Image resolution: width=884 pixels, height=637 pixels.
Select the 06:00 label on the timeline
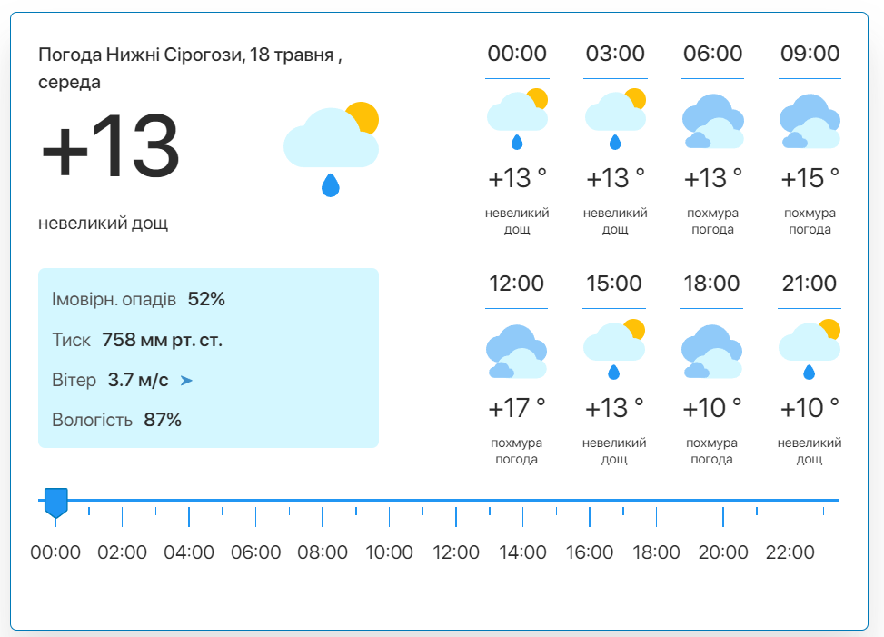(255, 552)
